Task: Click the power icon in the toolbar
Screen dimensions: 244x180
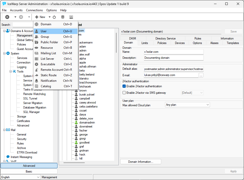Action: coord(54,17)
